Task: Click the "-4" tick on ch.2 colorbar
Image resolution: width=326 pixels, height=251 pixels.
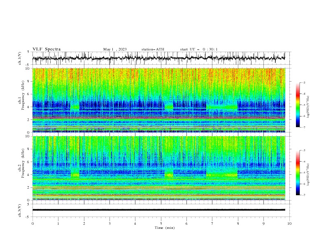Action: [303, 162]
